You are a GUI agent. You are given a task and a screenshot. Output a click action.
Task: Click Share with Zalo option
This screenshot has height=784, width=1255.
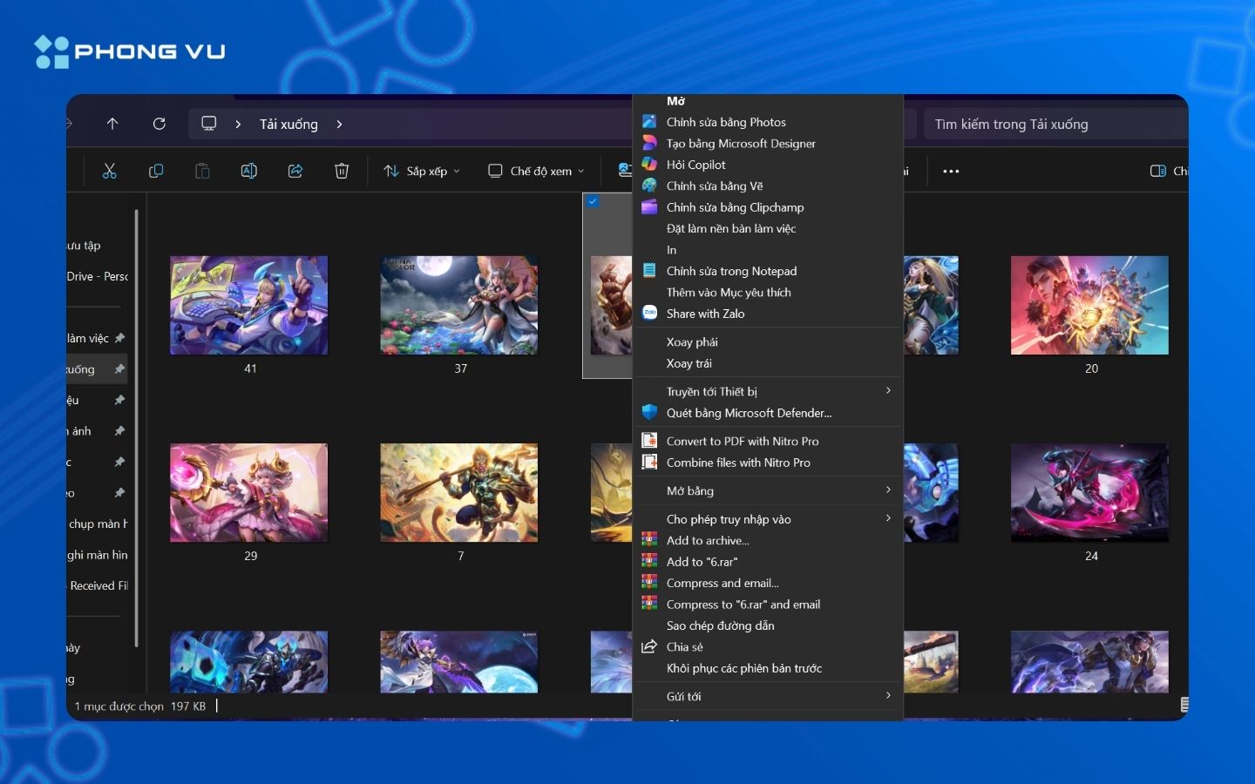tap(705, 314)
